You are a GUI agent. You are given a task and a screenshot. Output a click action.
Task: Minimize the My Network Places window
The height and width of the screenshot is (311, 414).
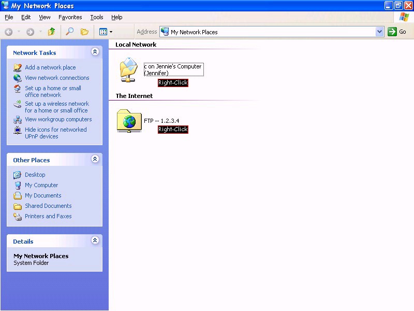tap(389, 6)
